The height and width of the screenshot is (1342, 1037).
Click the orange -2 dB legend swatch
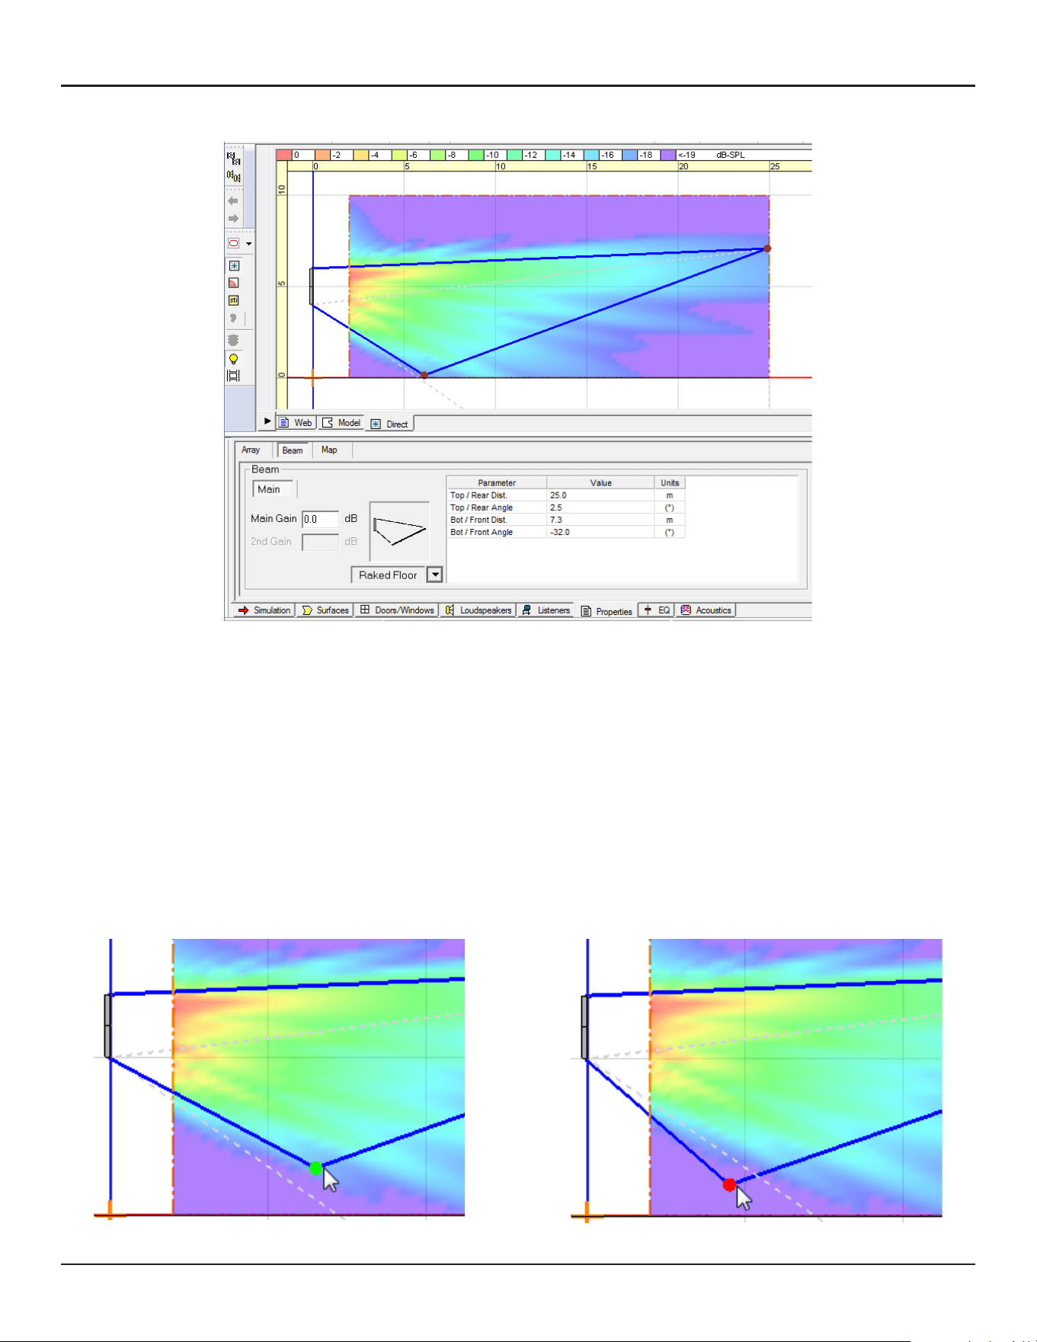coord(322,155)
